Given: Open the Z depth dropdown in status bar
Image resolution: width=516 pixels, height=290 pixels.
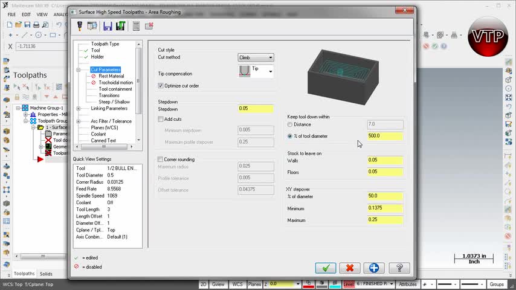Looking at the screenshot, I should (x=298, y=284).
